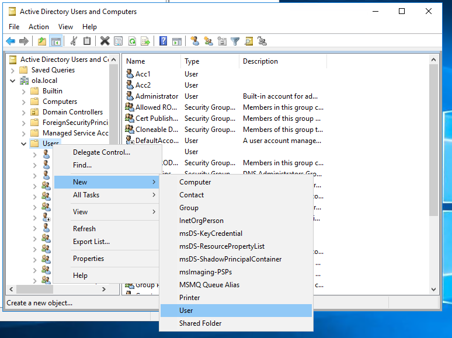Open the View menu in menu bar
Viewport: 452px width, 338px height.
tap(65, 27)
